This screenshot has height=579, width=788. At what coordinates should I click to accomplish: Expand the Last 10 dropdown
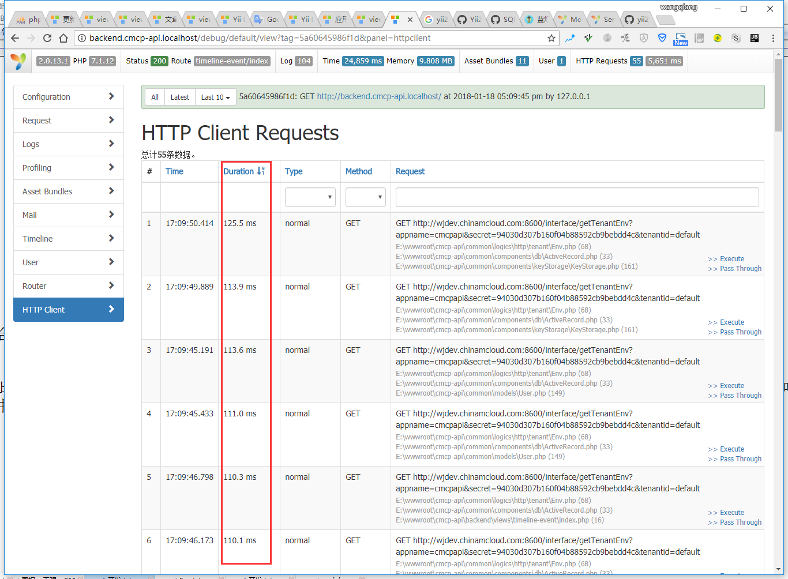215,97
